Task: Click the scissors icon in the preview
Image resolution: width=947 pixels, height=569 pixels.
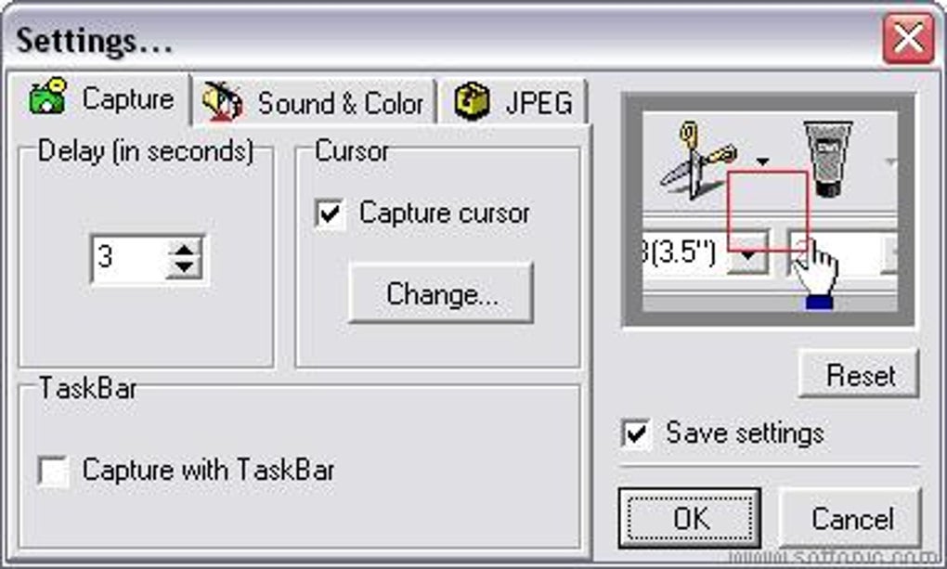Action: tap(698, 159)
